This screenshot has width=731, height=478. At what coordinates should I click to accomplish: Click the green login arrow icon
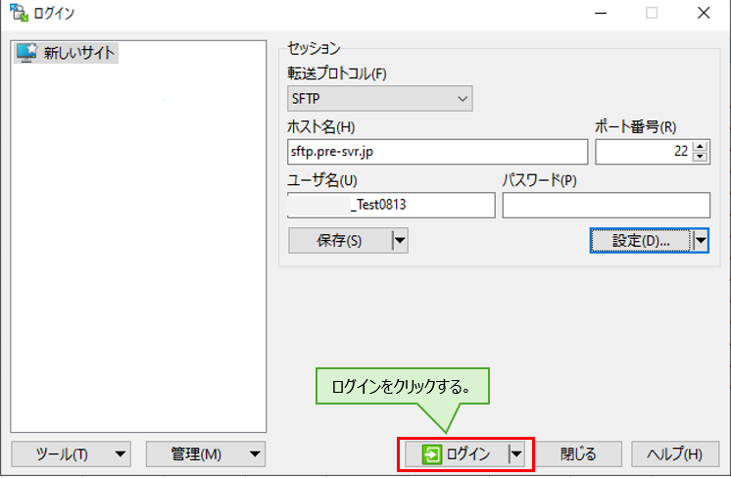coord(431,454)
